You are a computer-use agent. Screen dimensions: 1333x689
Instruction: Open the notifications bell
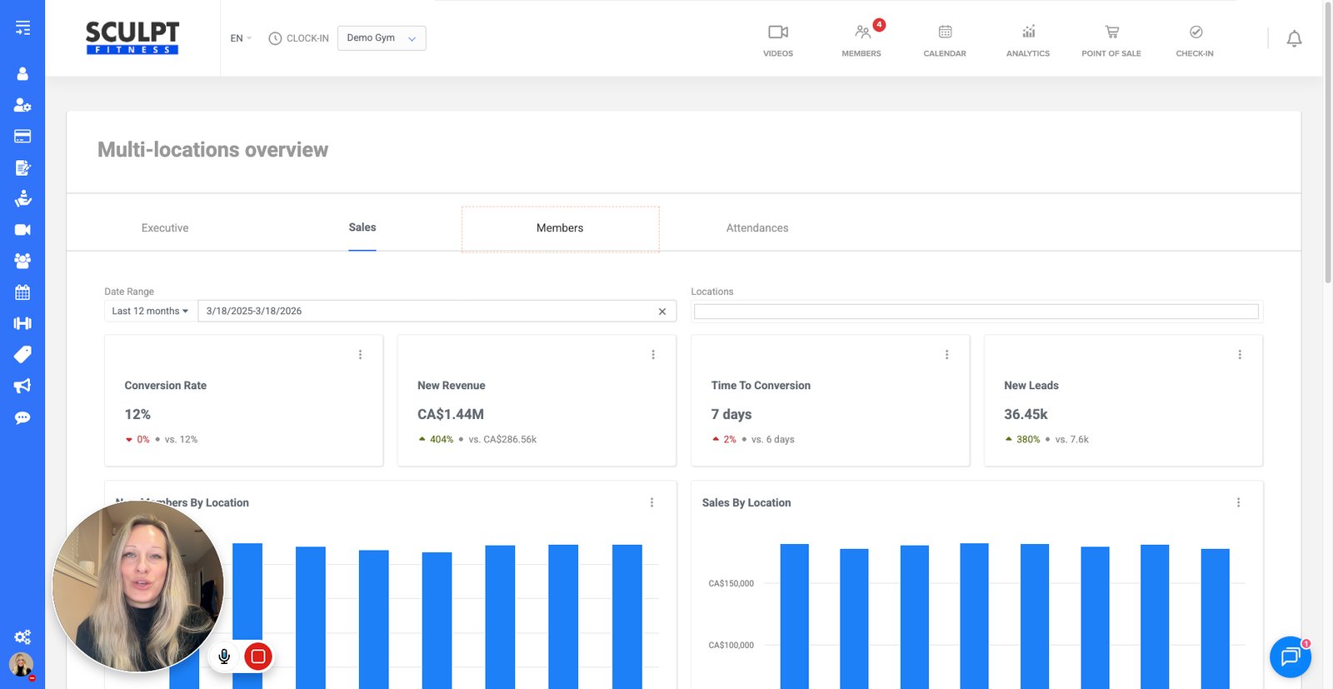point(1294,38)
